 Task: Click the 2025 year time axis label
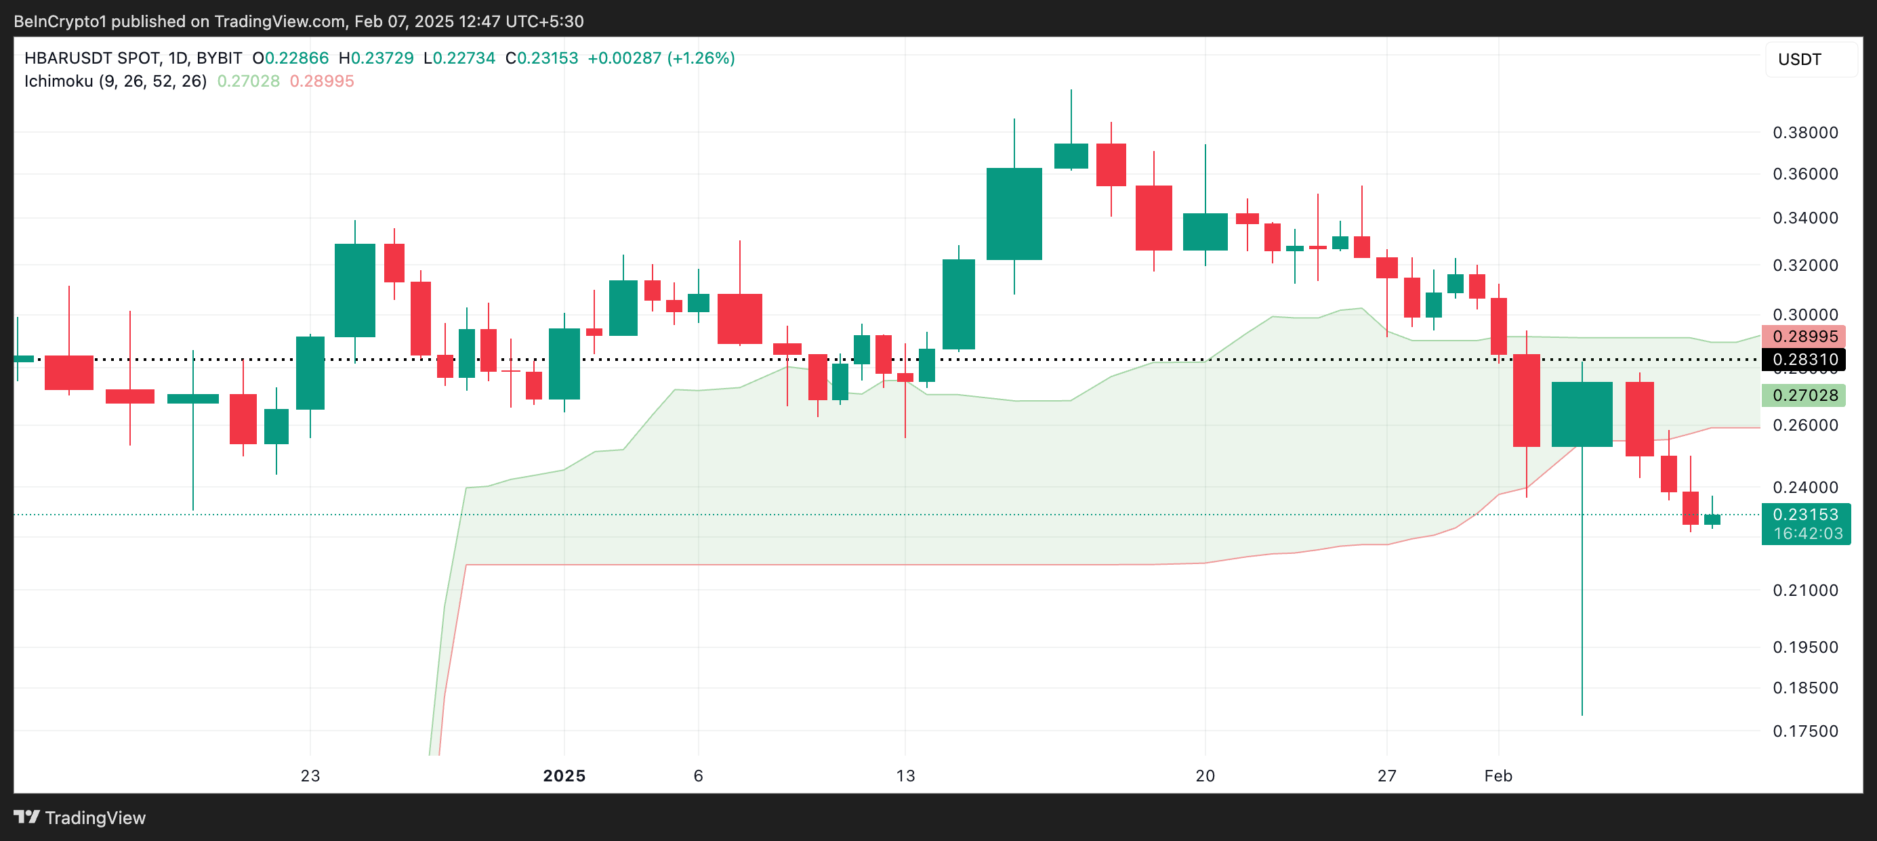[x=564, y=775]
